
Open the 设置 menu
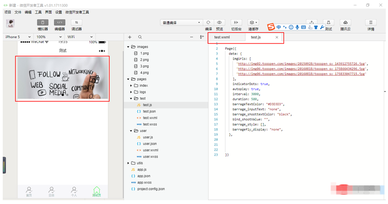coord(59,12)
